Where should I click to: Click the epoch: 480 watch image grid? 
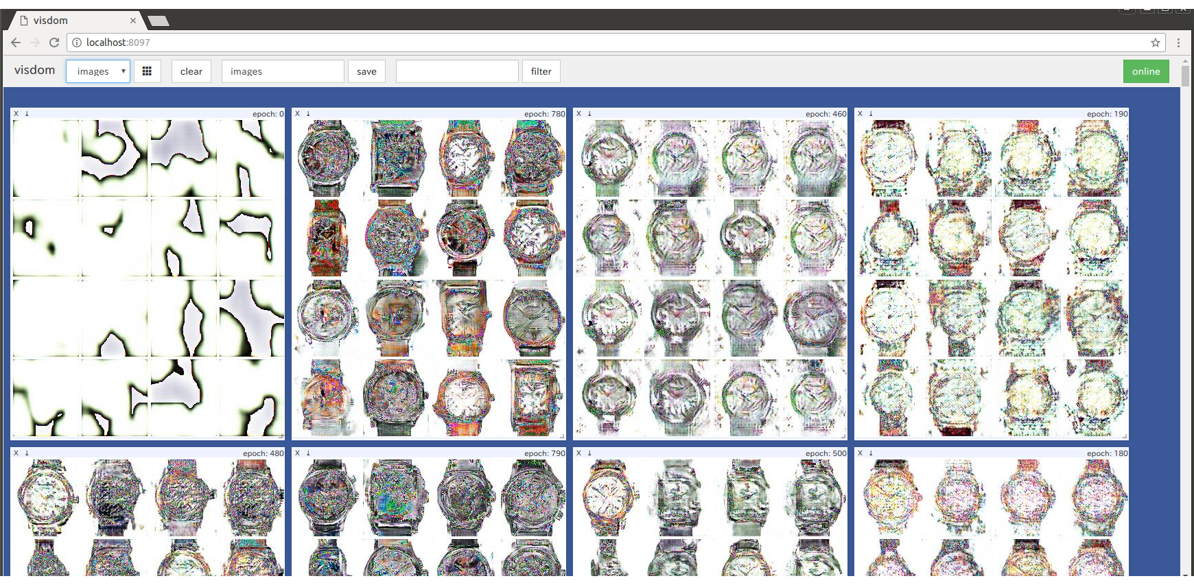148,517
